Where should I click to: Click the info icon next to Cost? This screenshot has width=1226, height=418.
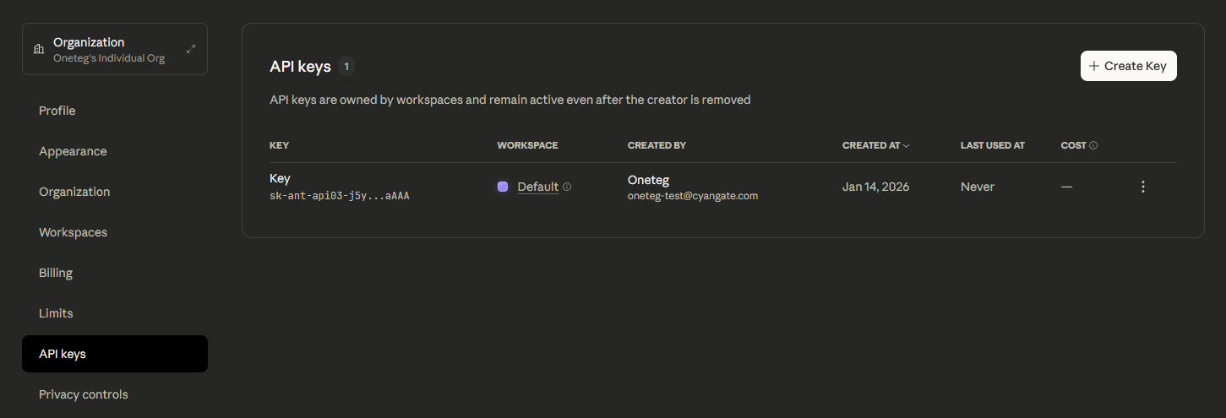click(x=1093, y=145)
